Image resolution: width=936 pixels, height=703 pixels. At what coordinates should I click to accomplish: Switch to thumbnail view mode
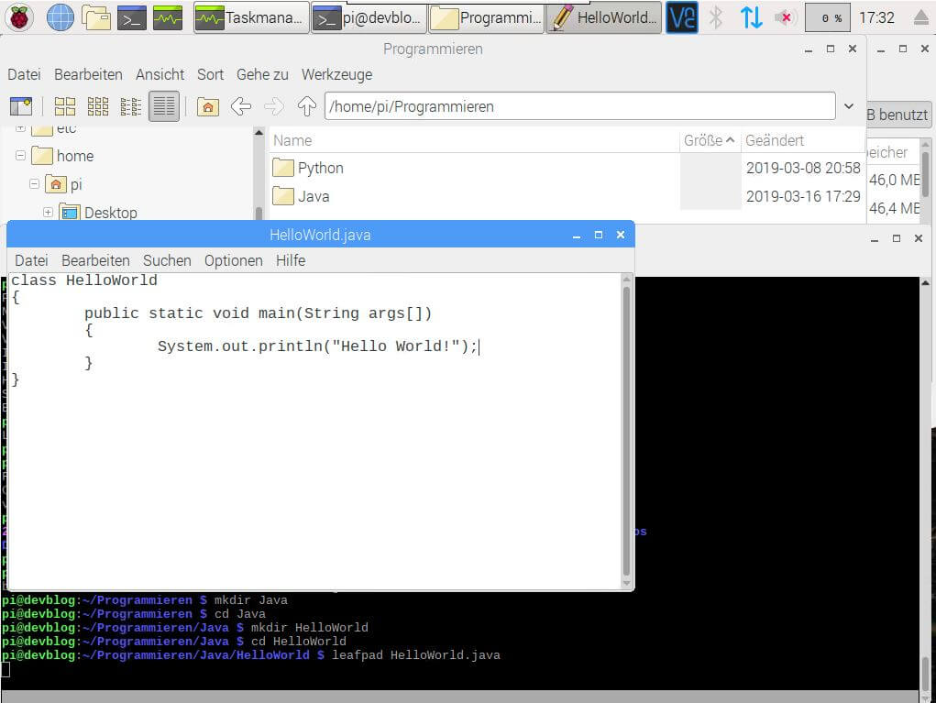click(98, 106)
